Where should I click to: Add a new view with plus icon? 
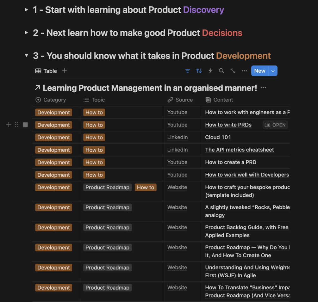(65, 71)
